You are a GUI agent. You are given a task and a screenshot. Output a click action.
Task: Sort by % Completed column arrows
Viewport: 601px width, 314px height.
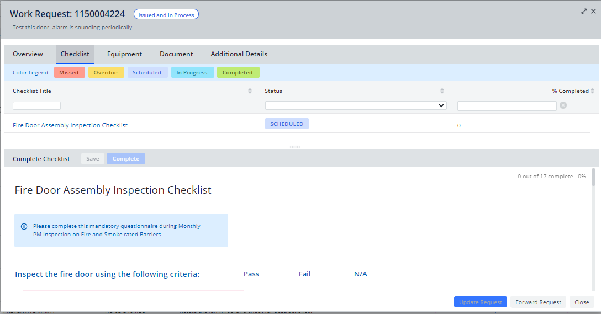click(592, 91)
